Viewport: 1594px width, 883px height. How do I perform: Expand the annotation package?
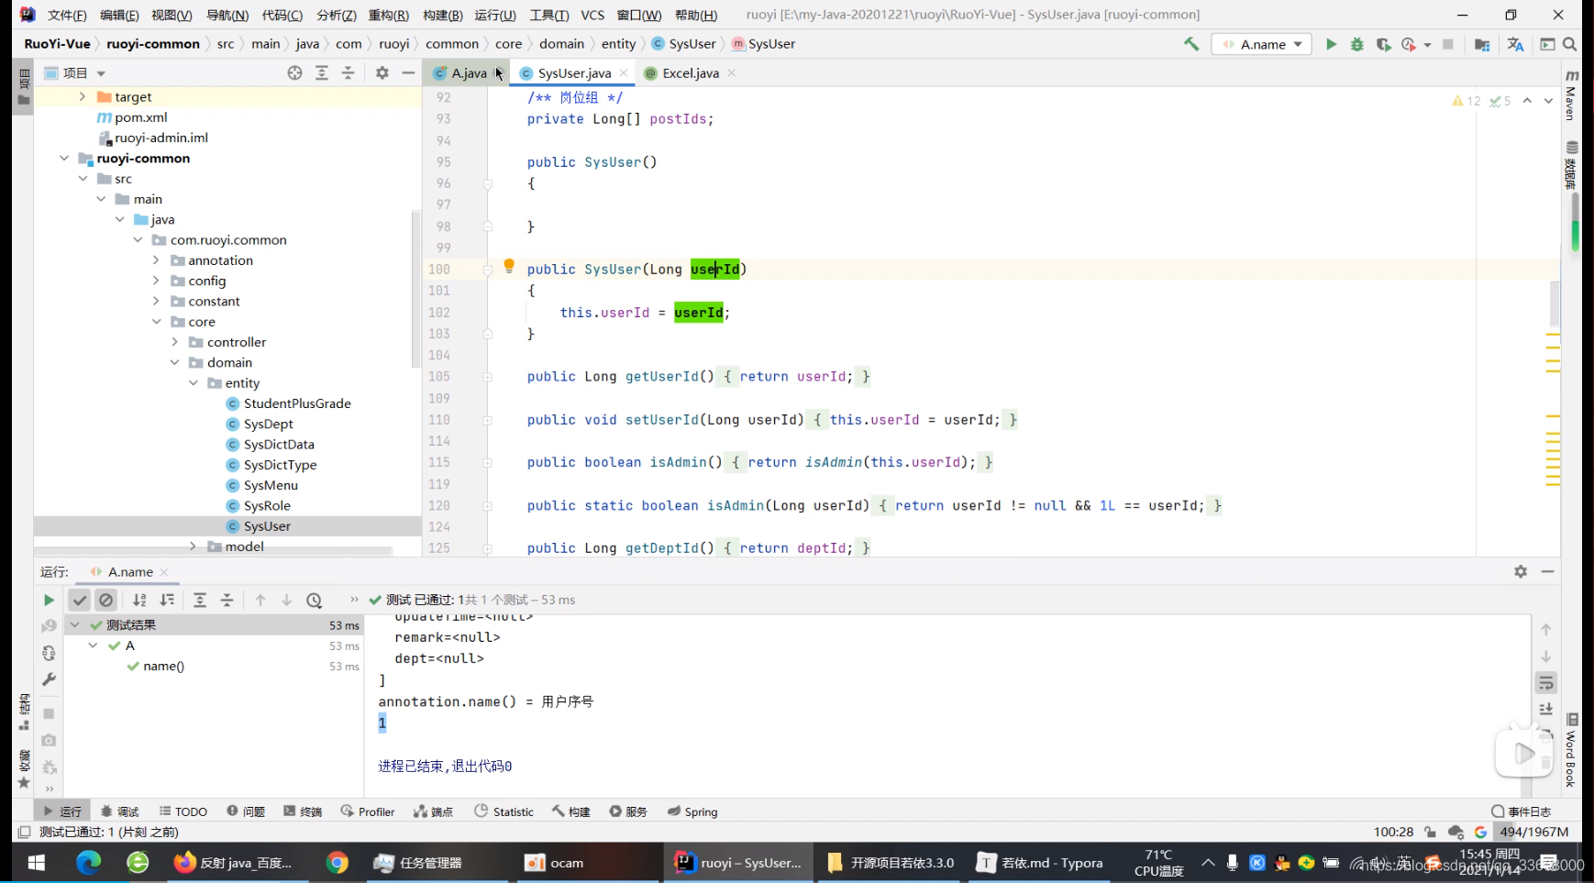(156, 260)
